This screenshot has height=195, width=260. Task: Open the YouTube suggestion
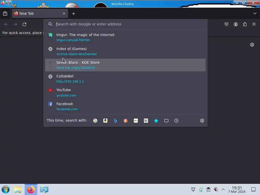click(125, 92)
